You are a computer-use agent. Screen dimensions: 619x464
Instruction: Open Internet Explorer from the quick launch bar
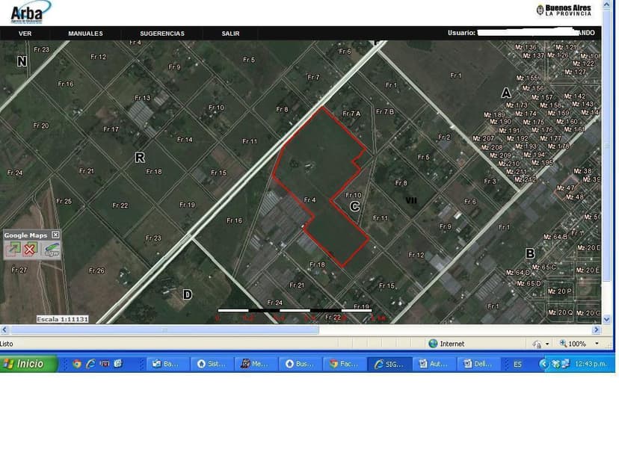[90, 363]
